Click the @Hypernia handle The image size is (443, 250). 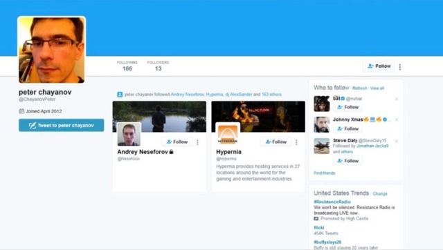point(226,159)
